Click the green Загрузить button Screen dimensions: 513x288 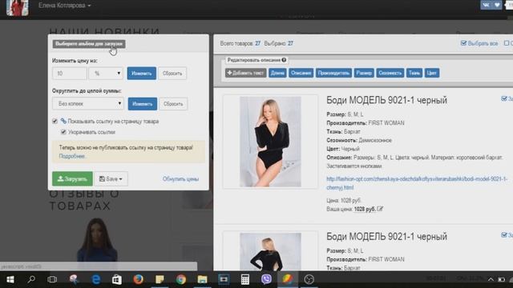click(72, 179)
